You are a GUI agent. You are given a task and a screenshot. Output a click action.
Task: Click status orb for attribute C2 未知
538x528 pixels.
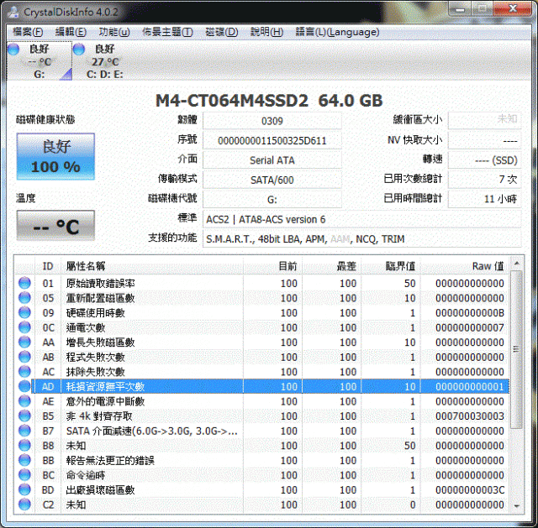[24, 504]
